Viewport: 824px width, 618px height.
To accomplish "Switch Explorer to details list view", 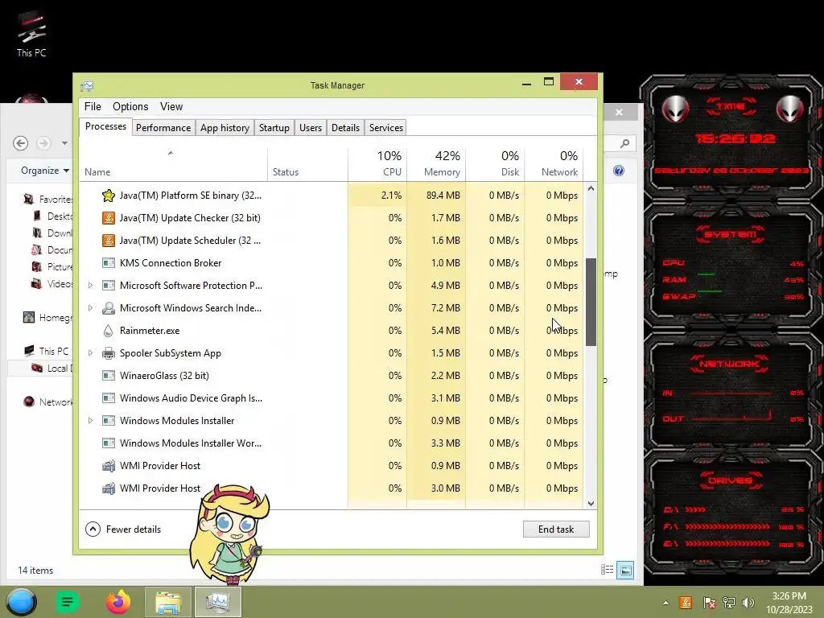I will pyautogui.click(x=607, y=570).
